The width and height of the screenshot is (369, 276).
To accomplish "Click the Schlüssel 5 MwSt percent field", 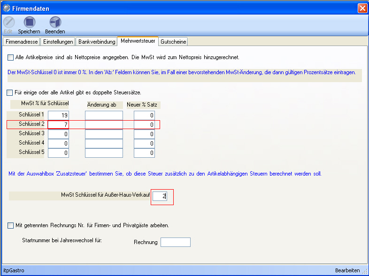I will [x=58, y=153].
